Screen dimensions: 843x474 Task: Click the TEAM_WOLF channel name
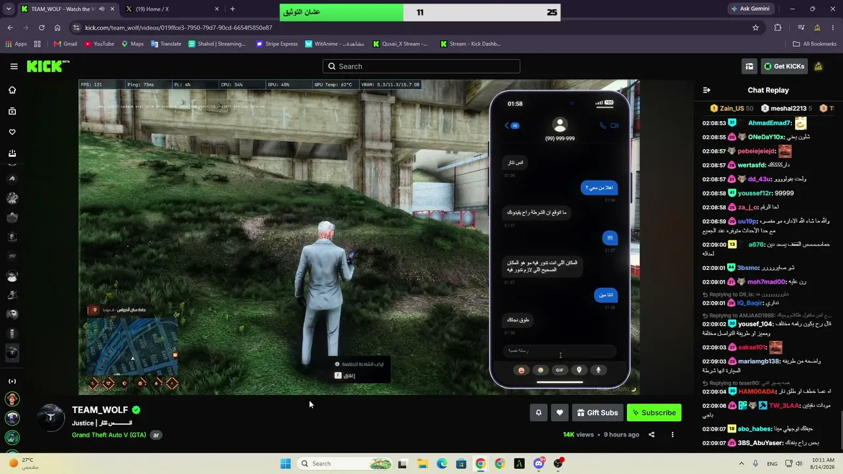coord(100,409)
